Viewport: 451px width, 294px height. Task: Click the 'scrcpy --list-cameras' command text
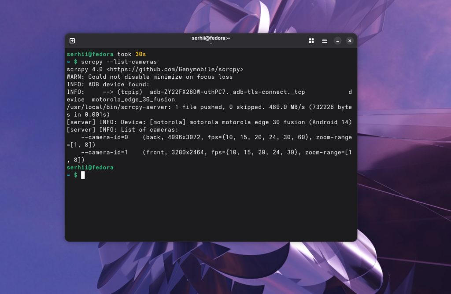[x=119, y=62]
